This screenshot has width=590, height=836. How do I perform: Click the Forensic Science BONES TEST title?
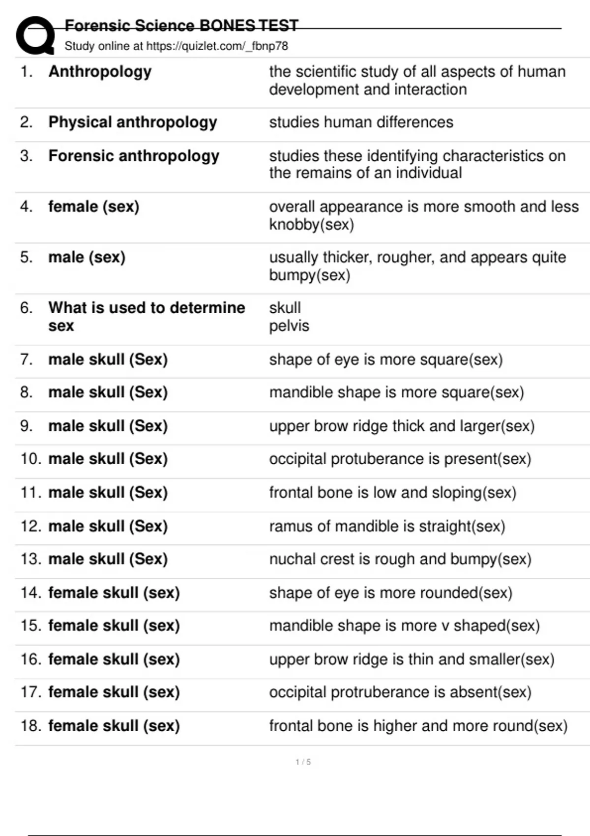point(181,25)
